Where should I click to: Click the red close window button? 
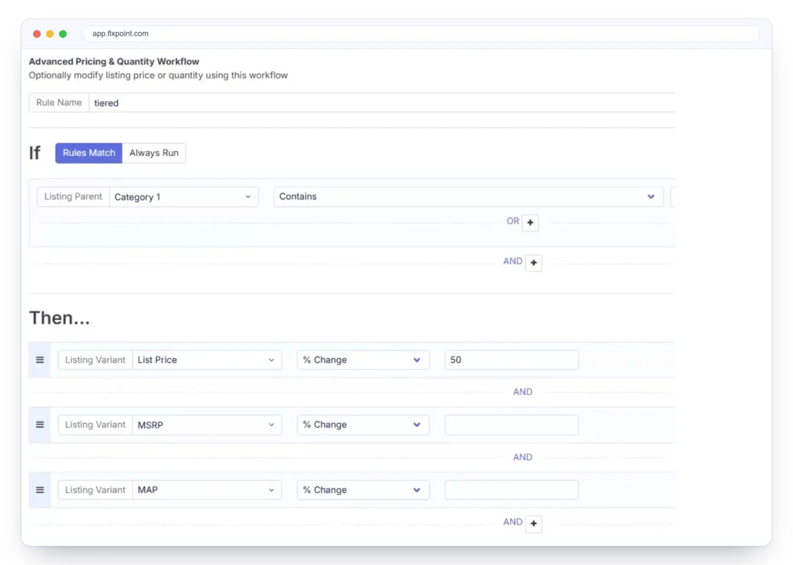tap(37, 34)
